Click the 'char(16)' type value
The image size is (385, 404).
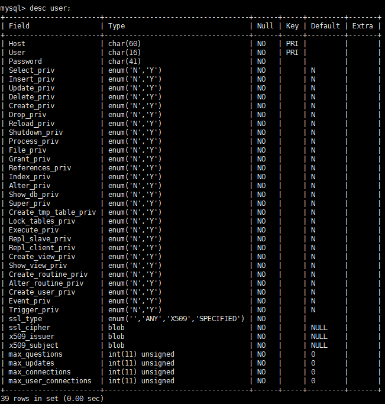[x=125, y=53]
